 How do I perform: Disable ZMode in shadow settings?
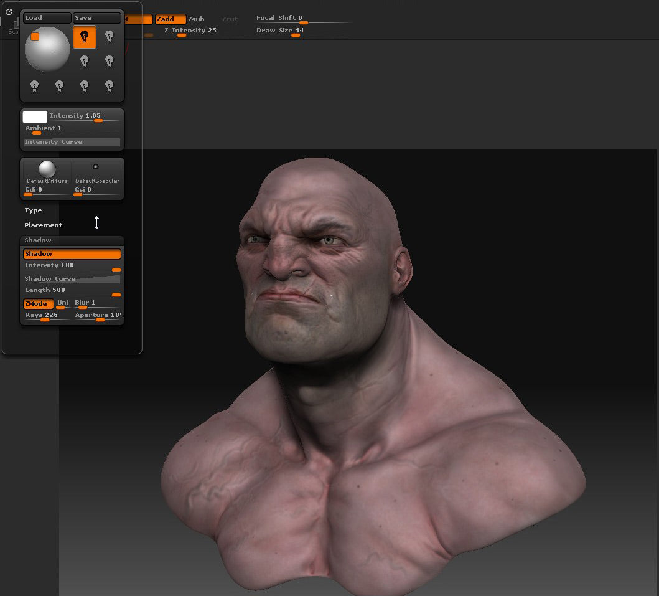pyautogui.click(x=37, y=304)
